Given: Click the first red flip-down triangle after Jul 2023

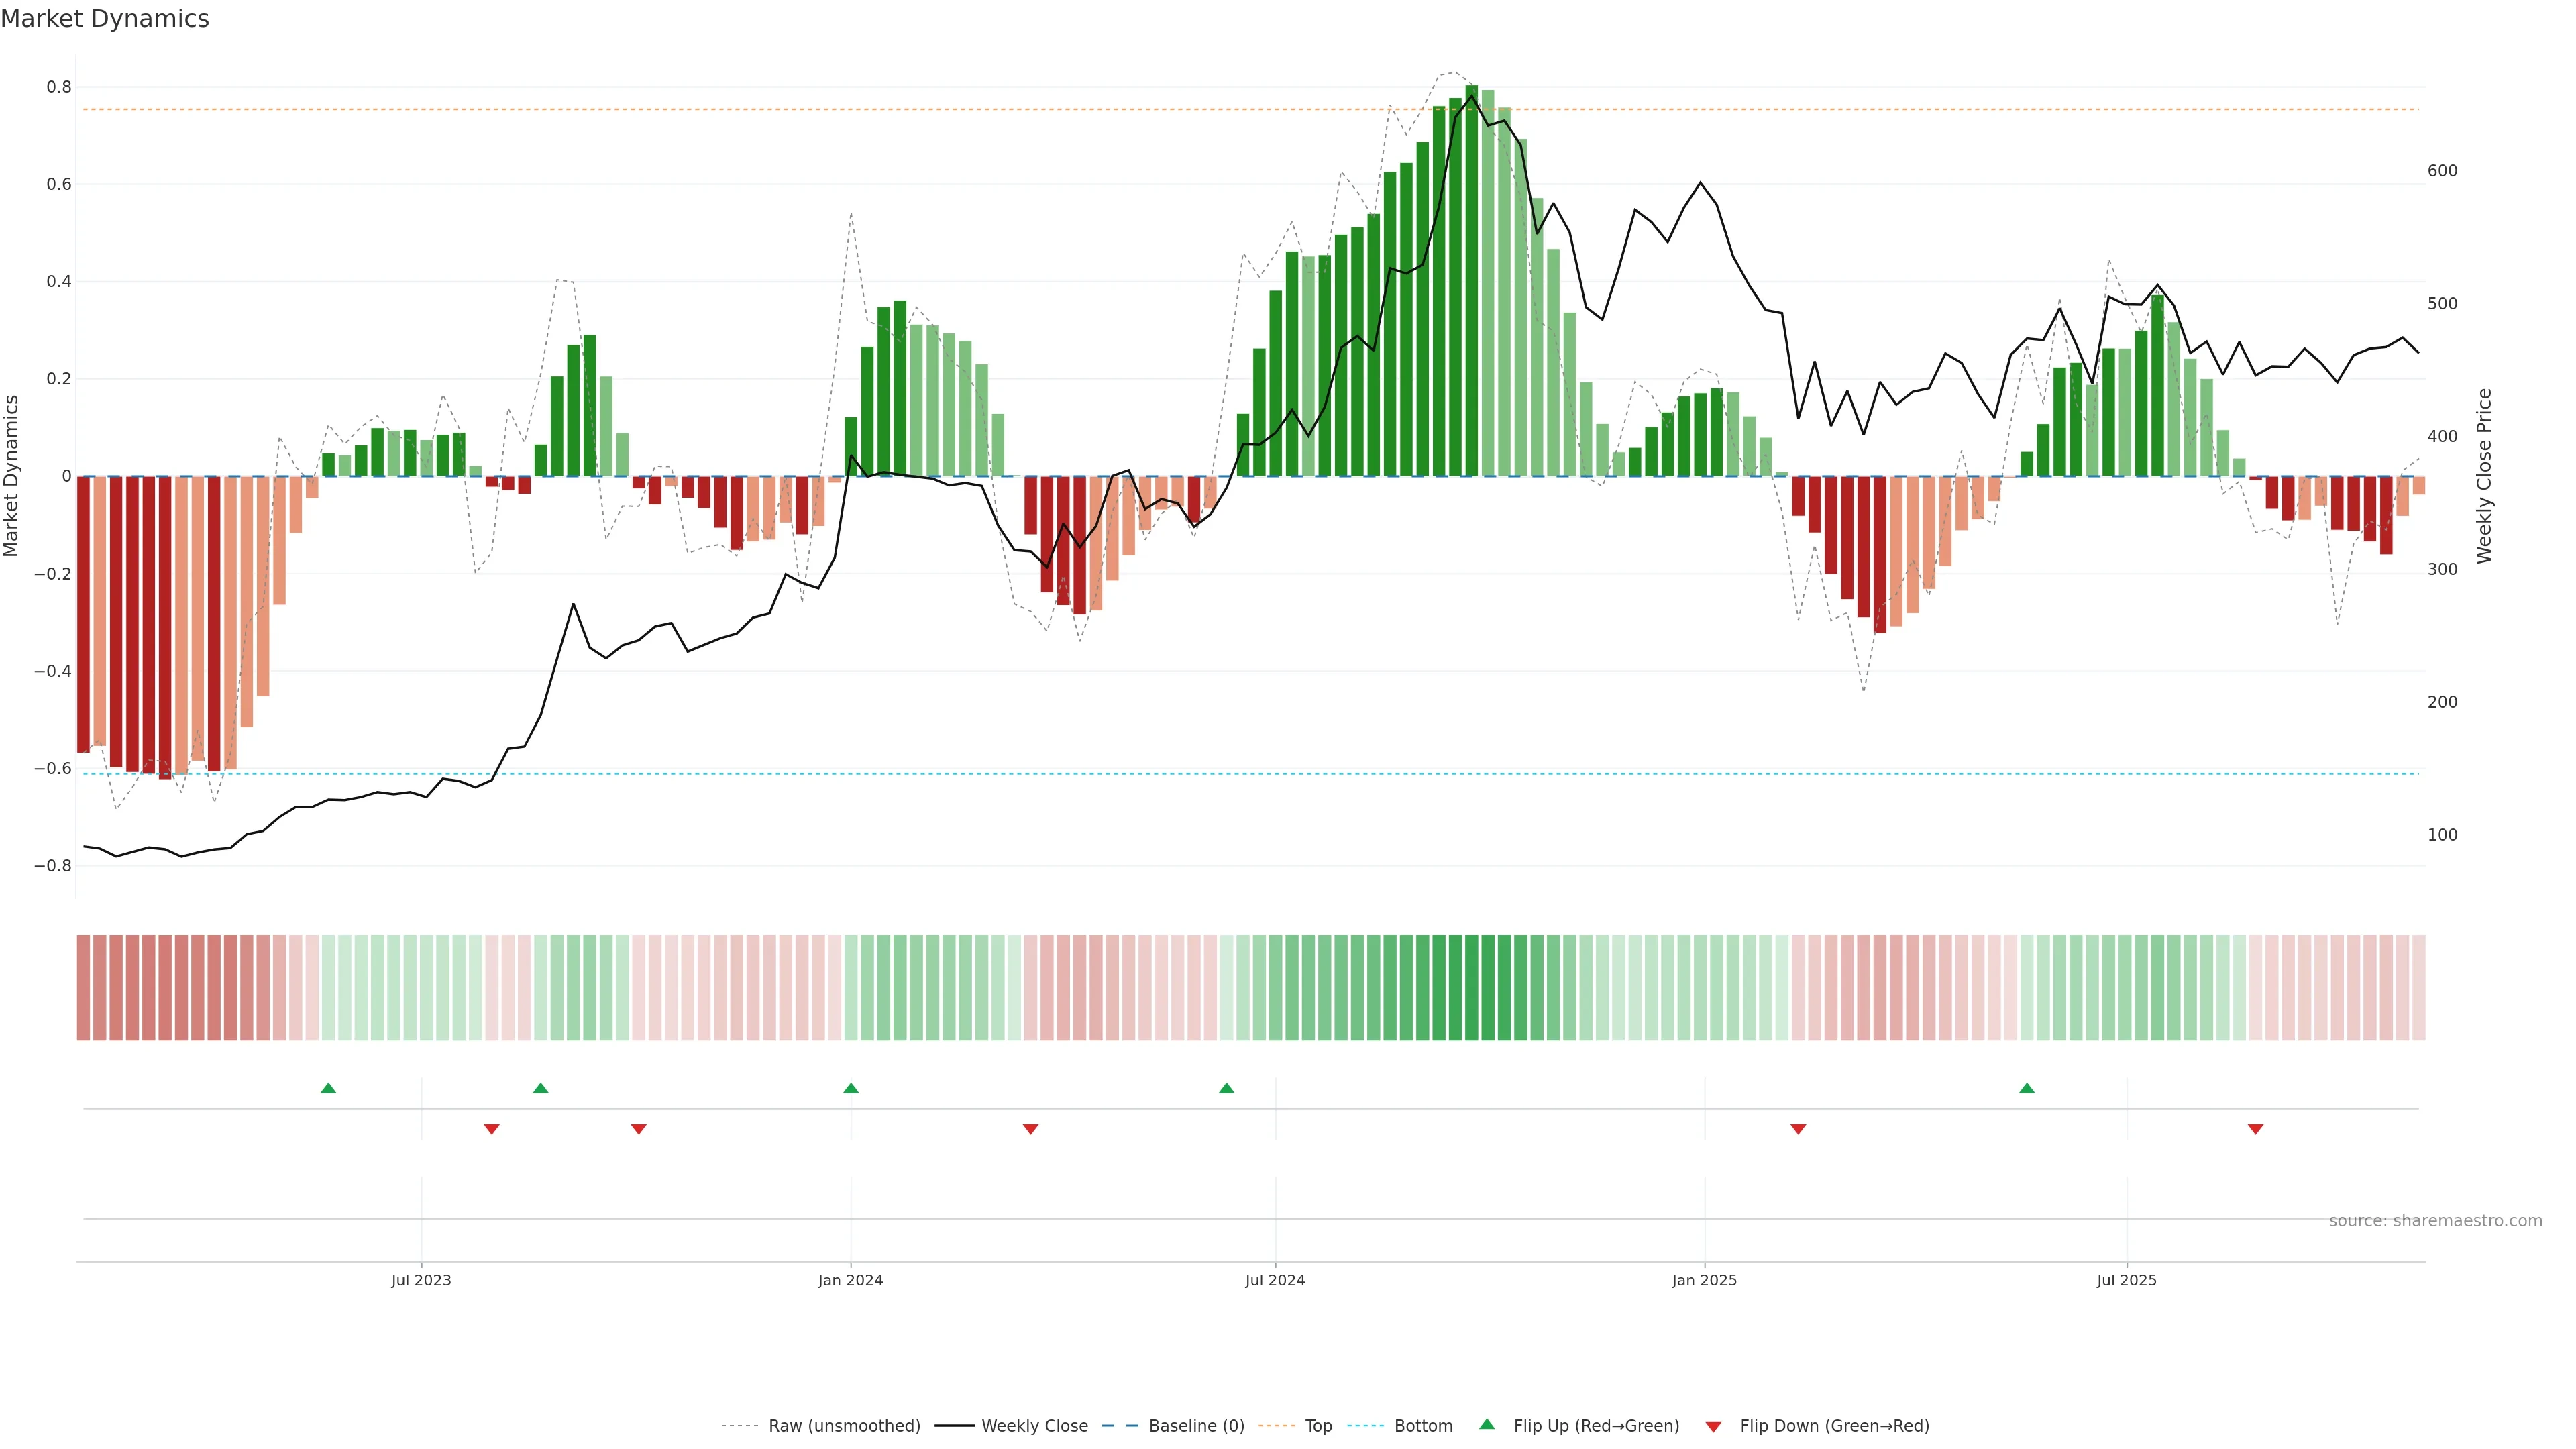Looking at the screenshot, I should pos(491,1129).
